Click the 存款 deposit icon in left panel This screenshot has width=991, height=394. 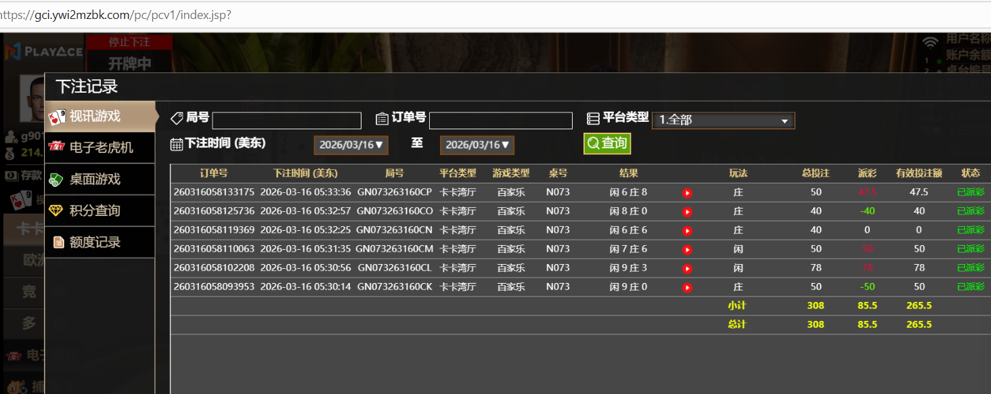(12, 175)
